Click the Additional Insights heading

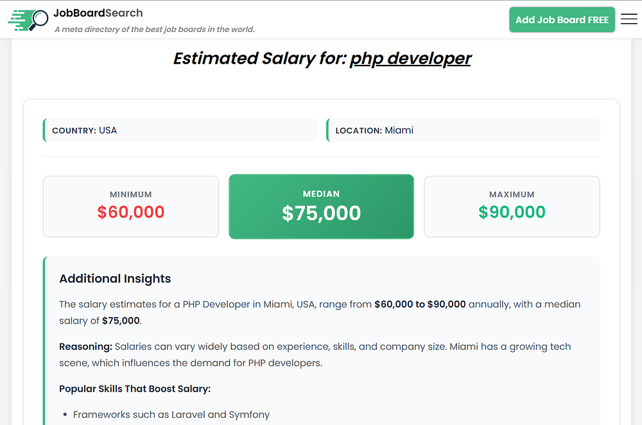click(x=115, y=279)
